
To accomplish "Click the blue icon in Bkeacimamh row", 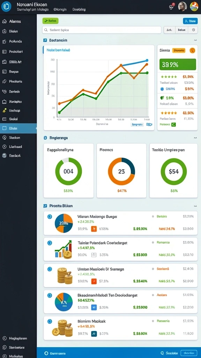I will 94,307.
